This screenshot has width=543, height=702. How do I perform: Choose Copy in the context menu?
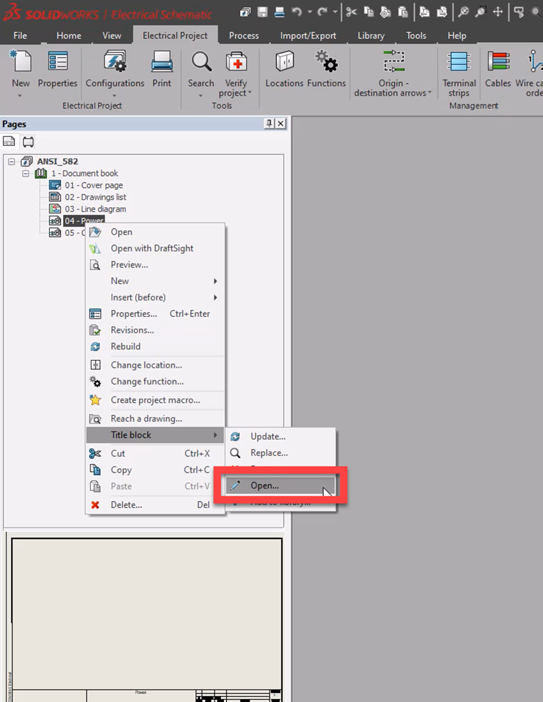click(x=155, y=470)
